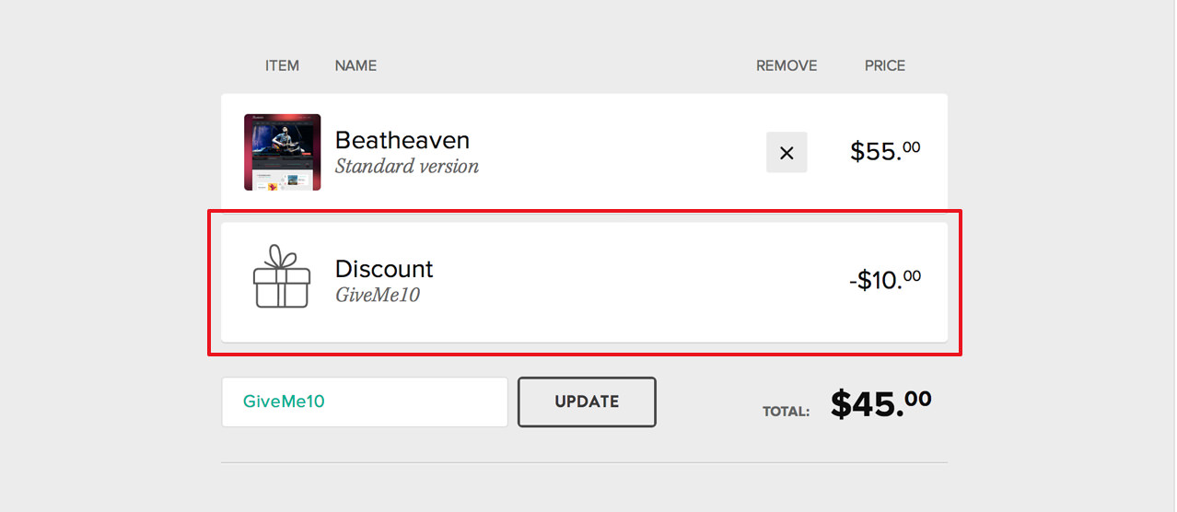The width and height of the screenshot is (1177, 512).
Task: Click the TOTAL label
Action: 786,412
